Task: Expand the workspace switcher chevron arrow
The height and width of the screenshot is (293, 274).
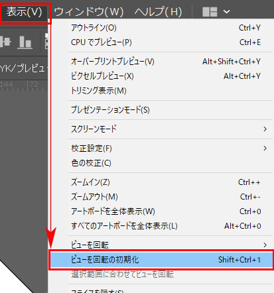Action: [x=227, y=11]
